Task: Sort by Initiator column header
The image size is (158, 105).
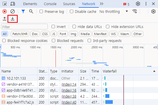Action: (x=70, y=71)
